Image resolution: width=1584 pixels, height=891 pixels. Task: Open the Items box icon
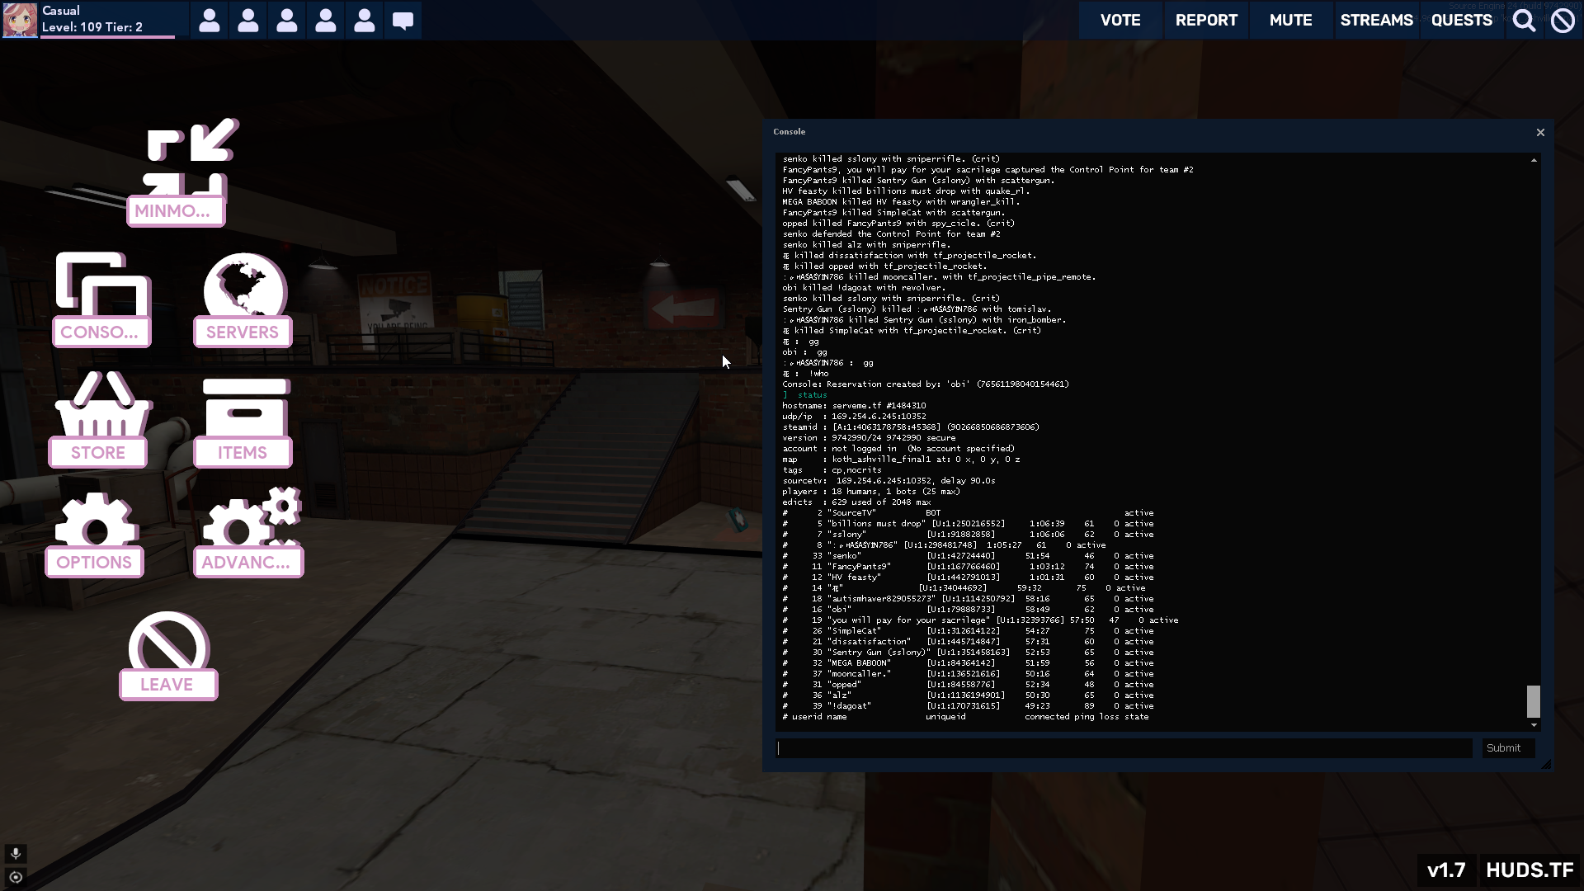(245, 408)
